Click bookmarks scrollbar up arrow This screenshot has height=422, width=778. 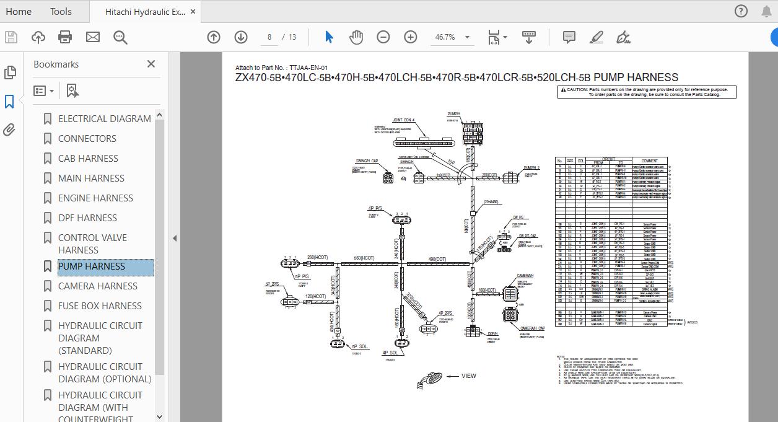(x=159, y=115)
